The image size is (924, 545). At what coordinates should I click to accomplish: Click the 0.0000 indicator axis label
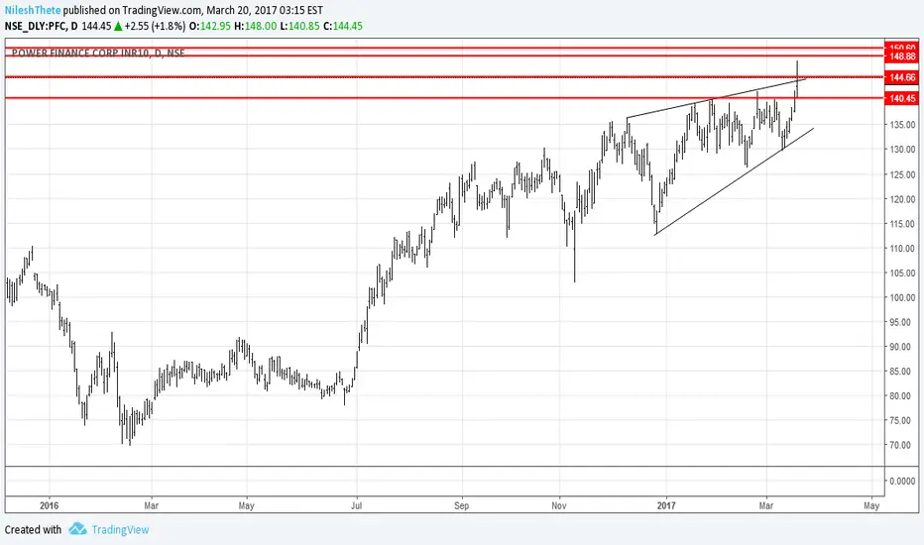(902, 482)
